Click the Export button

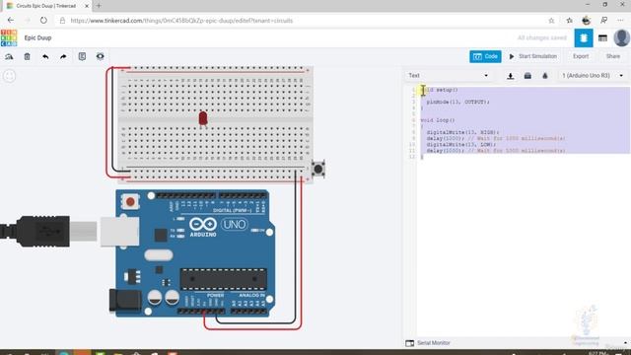click(581, 56)
